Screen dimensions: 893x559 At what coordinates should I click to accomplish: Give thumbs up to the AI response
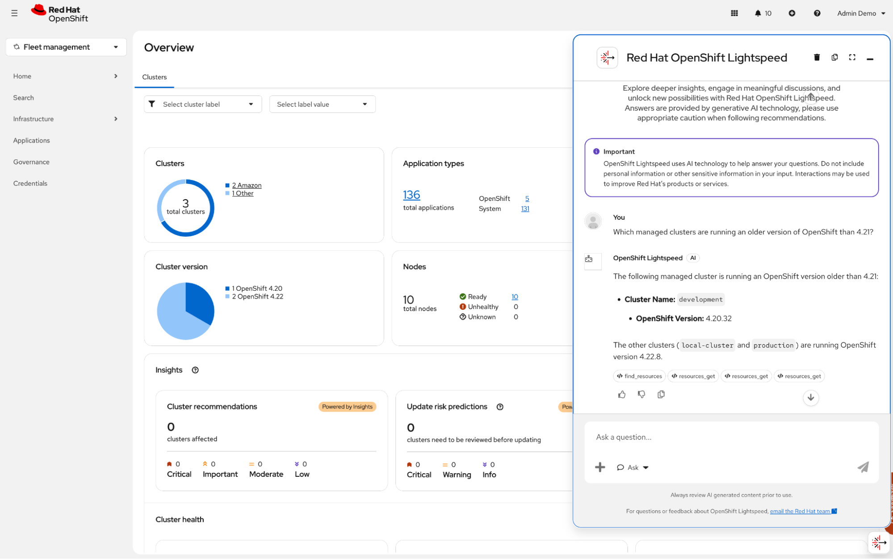click(x=621, y=394)
